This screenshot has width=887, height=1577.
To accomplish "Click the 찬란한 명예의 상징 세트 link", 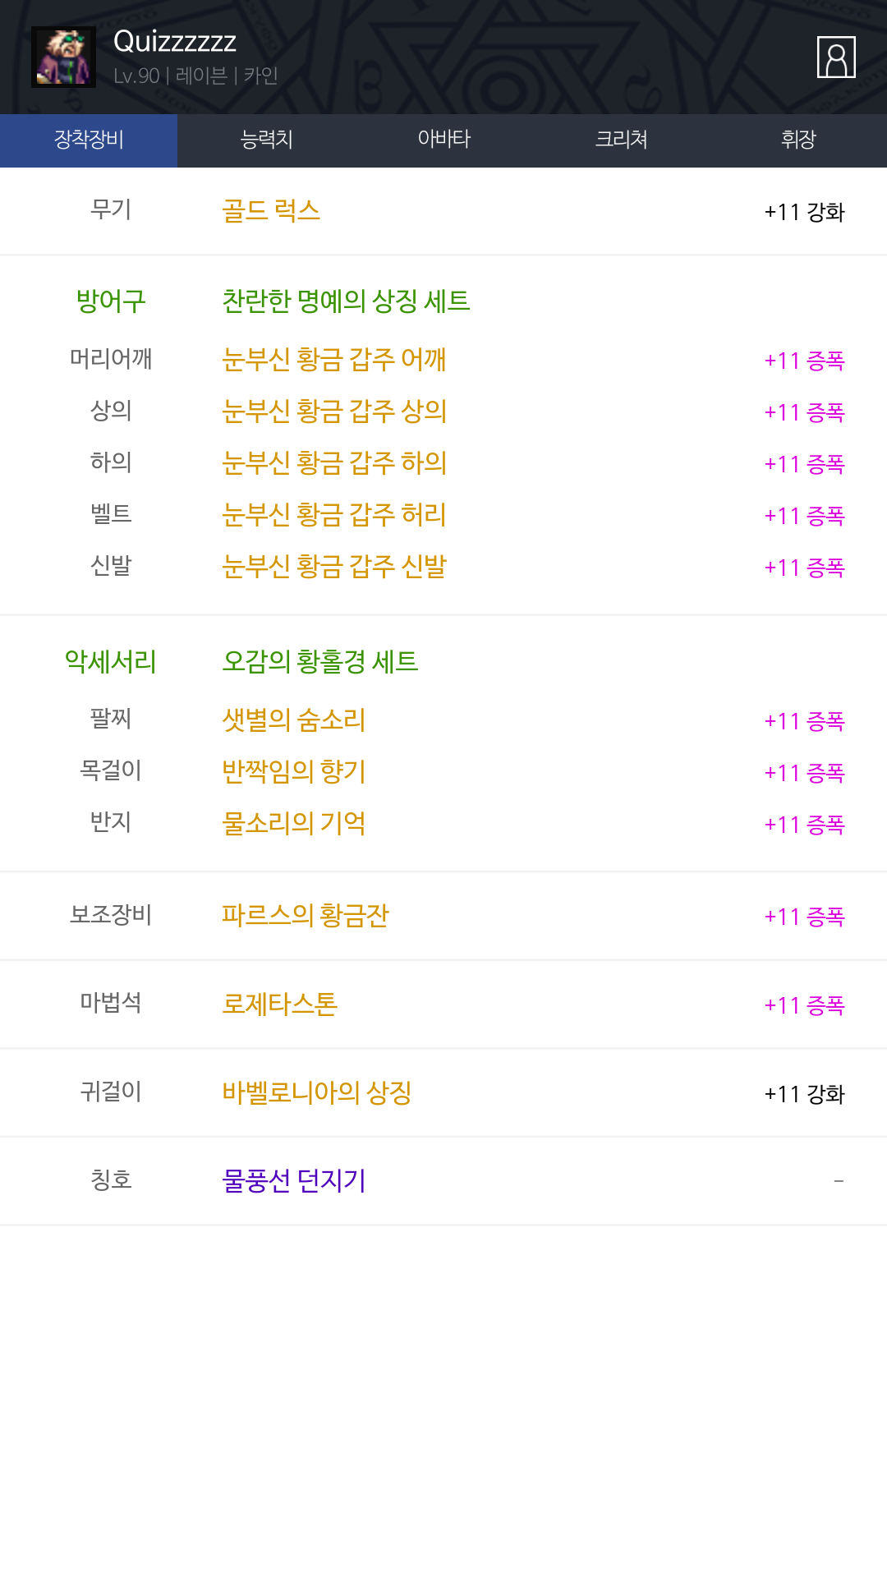I will (346, 301).
